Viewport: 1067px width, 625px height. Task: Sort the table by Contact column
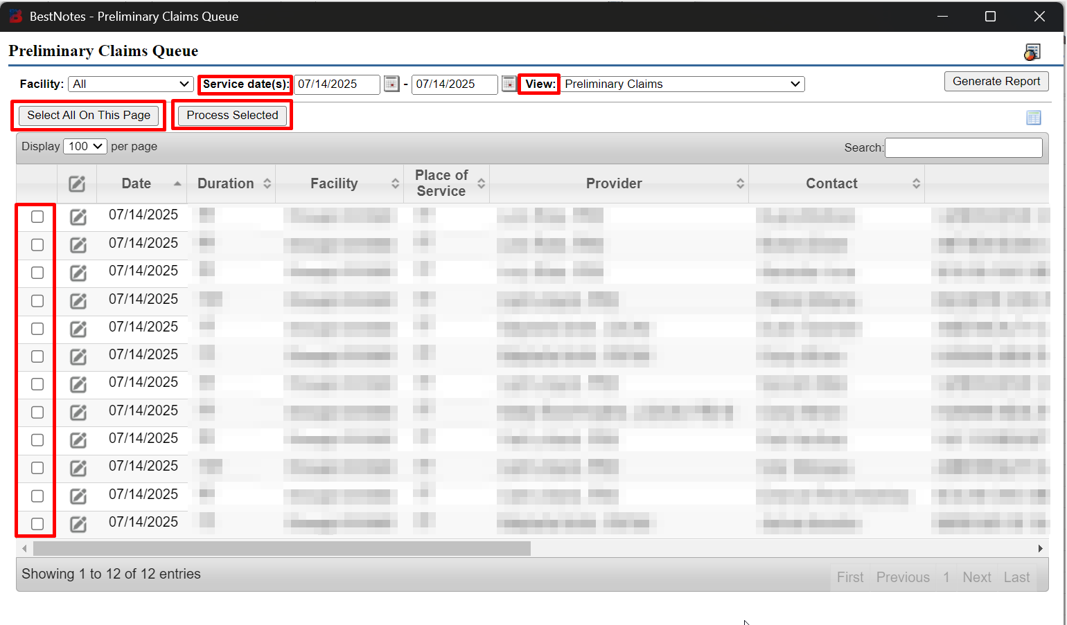pyautogui.click(x=836, y=183)
